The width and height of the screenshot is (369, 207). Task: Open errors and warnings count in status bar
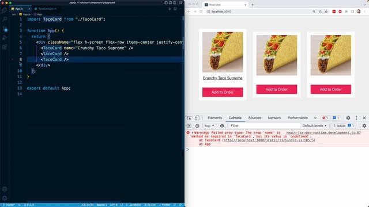pos(29,205)
